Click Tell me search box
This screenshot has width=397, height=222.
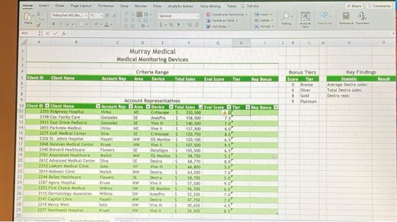[x=250, y=6]
